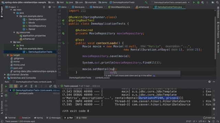
Task: Select contextLoads test result
Action: click(26, 93)
